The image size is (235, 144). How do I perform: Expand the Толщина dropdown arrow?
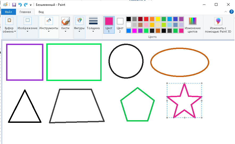[x=93, y=31]
